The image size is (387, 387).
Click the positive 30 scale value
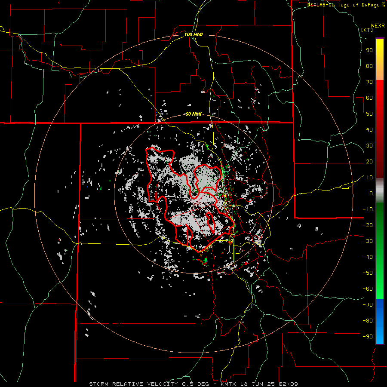(369, 146)
